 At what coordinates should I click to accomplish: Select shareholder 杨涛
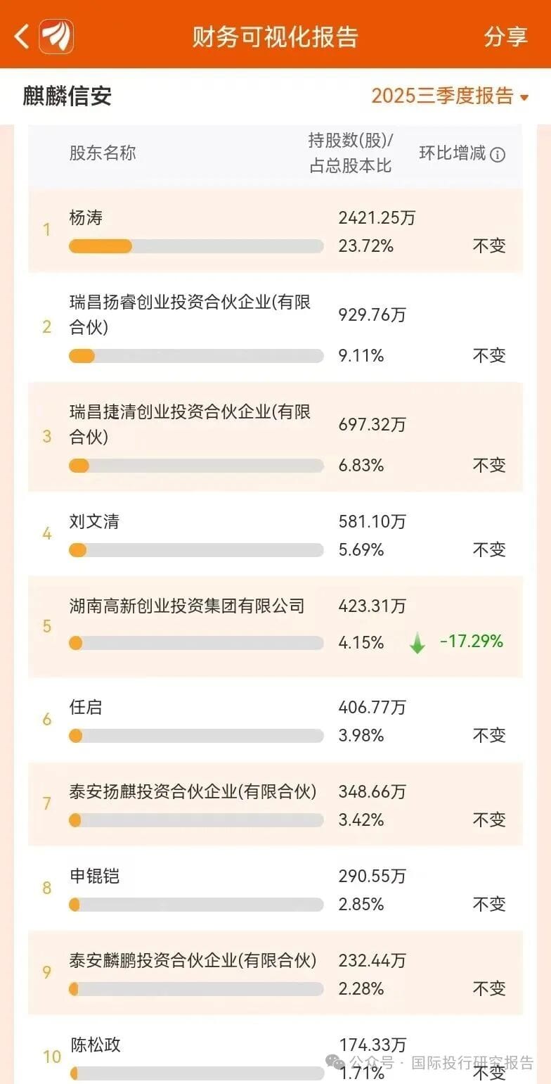click(x=86, y=218)
